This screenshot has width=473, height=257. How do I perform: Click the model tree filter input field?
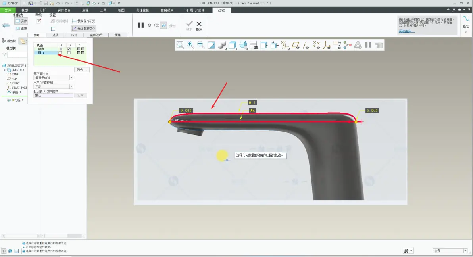click(x=17, y=55)
